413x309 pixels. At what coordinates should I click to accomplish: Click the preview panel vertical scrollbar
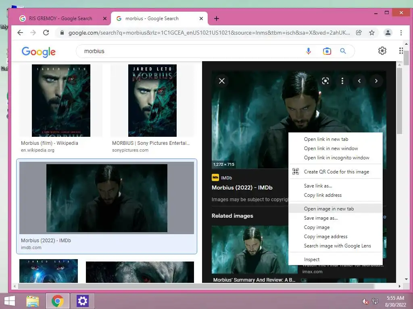click(x=399, y=101)
